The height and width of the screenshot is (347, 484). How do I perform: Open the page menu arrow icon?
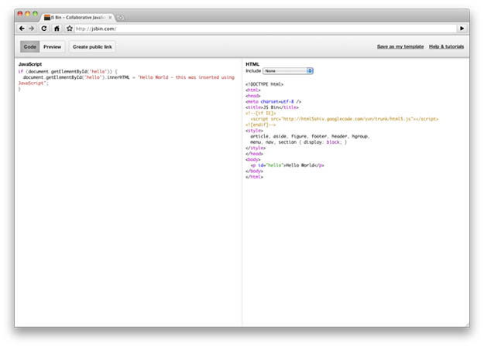462,29
